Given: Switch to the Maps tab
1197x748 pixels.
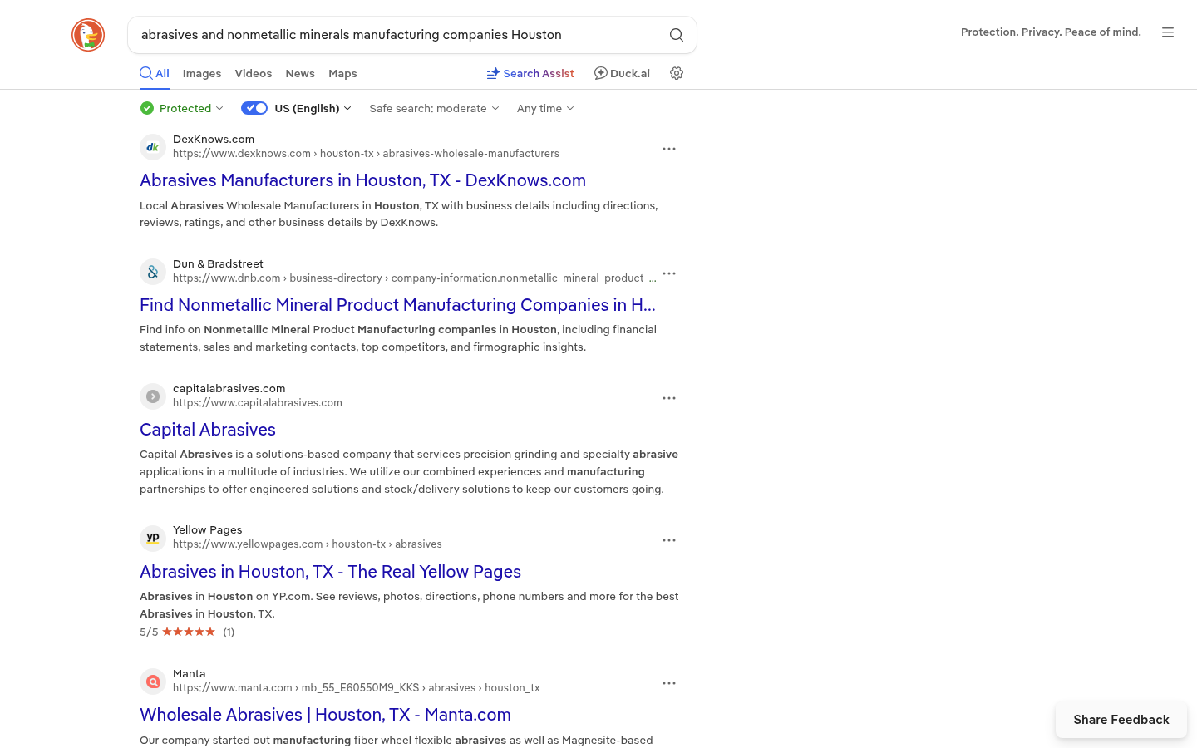Looking at the screenshot, I should tap(342, 73).
